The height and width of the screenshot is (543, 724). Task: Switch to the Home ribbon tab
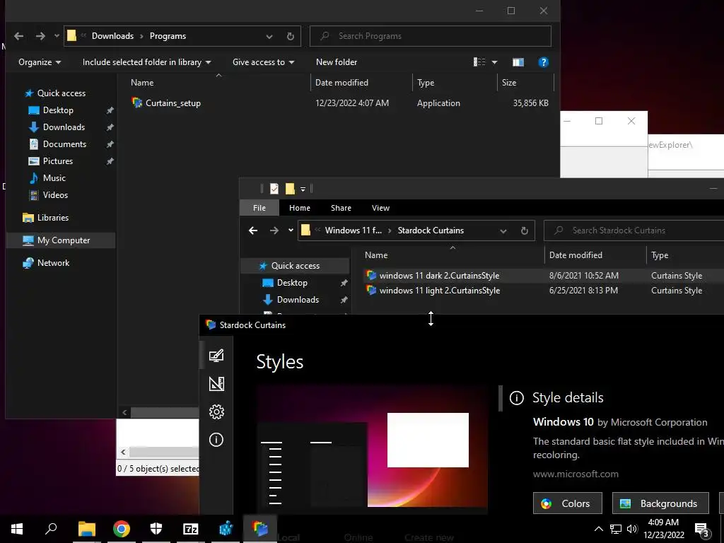pyautogui.click(x=300, y=208)
